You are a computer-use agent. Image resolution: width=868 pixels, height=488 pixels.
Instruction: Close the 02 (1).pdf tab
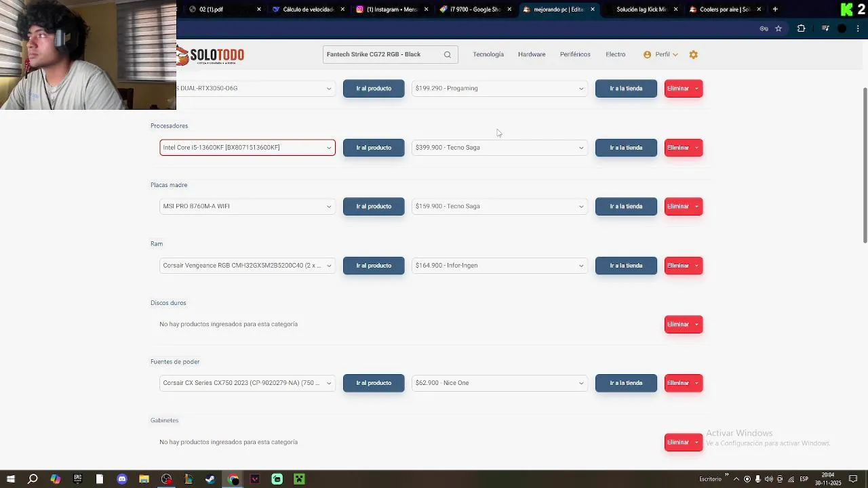(x=259, y=9)
